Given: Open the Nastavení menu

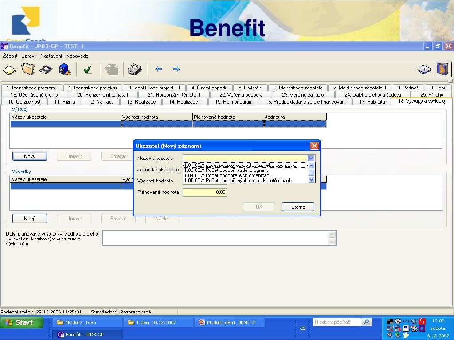Looking at the screenshot, I should (x=51, y=56).
